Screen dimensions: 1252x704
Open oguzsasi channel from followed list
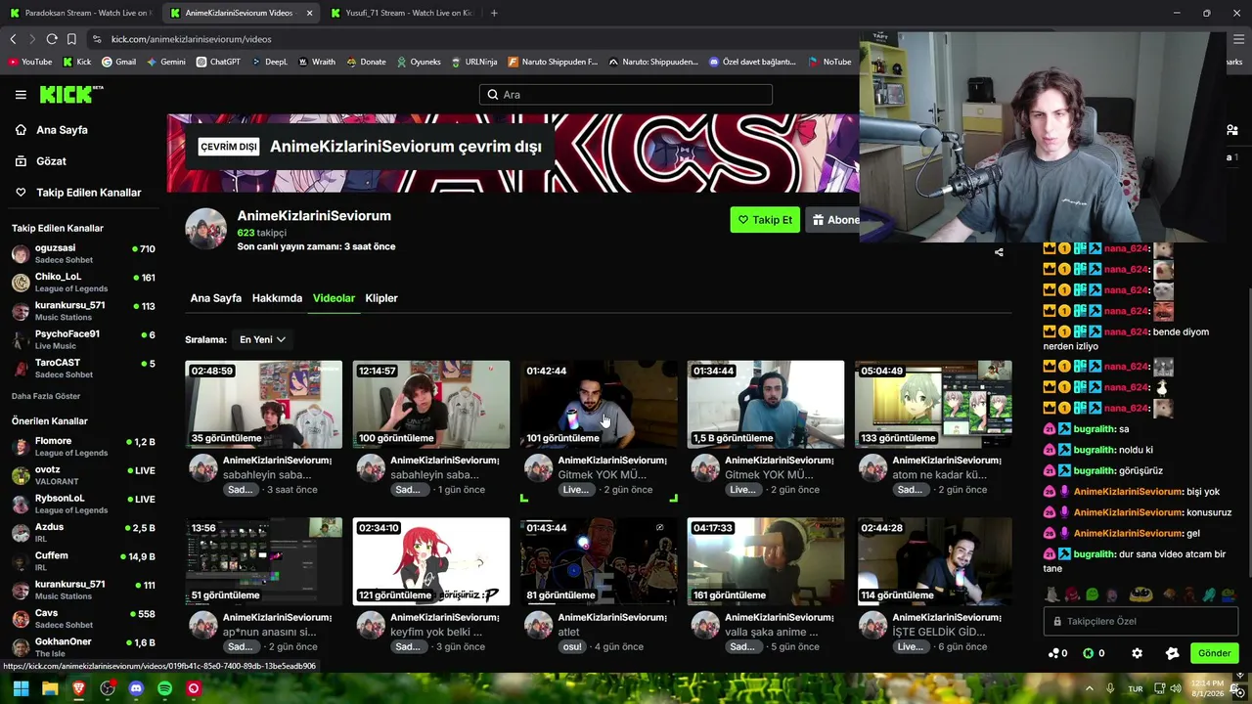pos(83,254)
